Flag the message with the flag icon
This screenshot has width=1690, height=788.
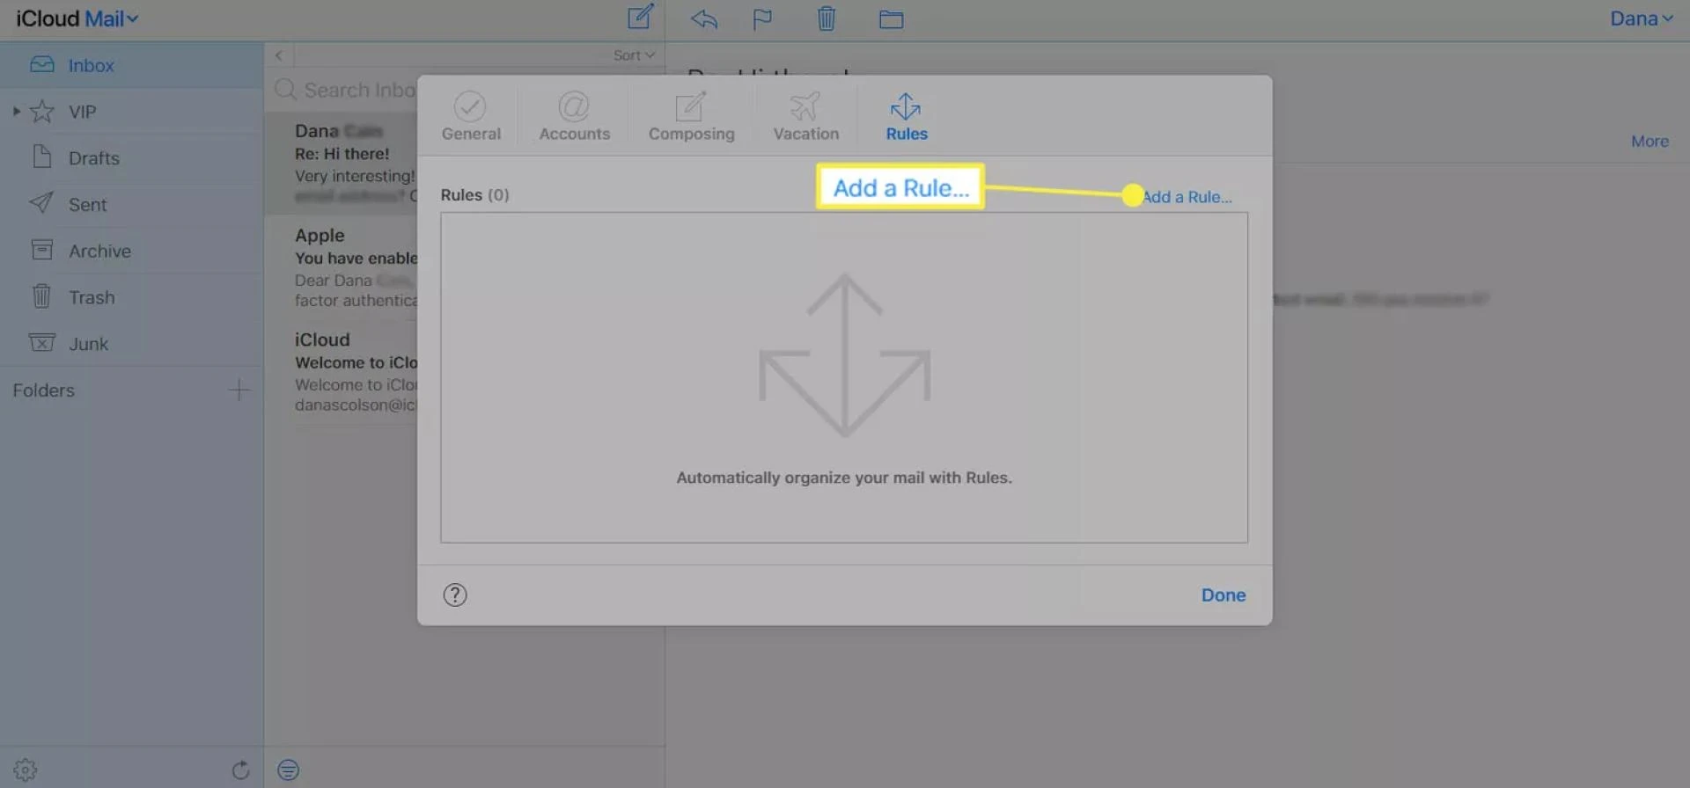(x=762, y=18)
